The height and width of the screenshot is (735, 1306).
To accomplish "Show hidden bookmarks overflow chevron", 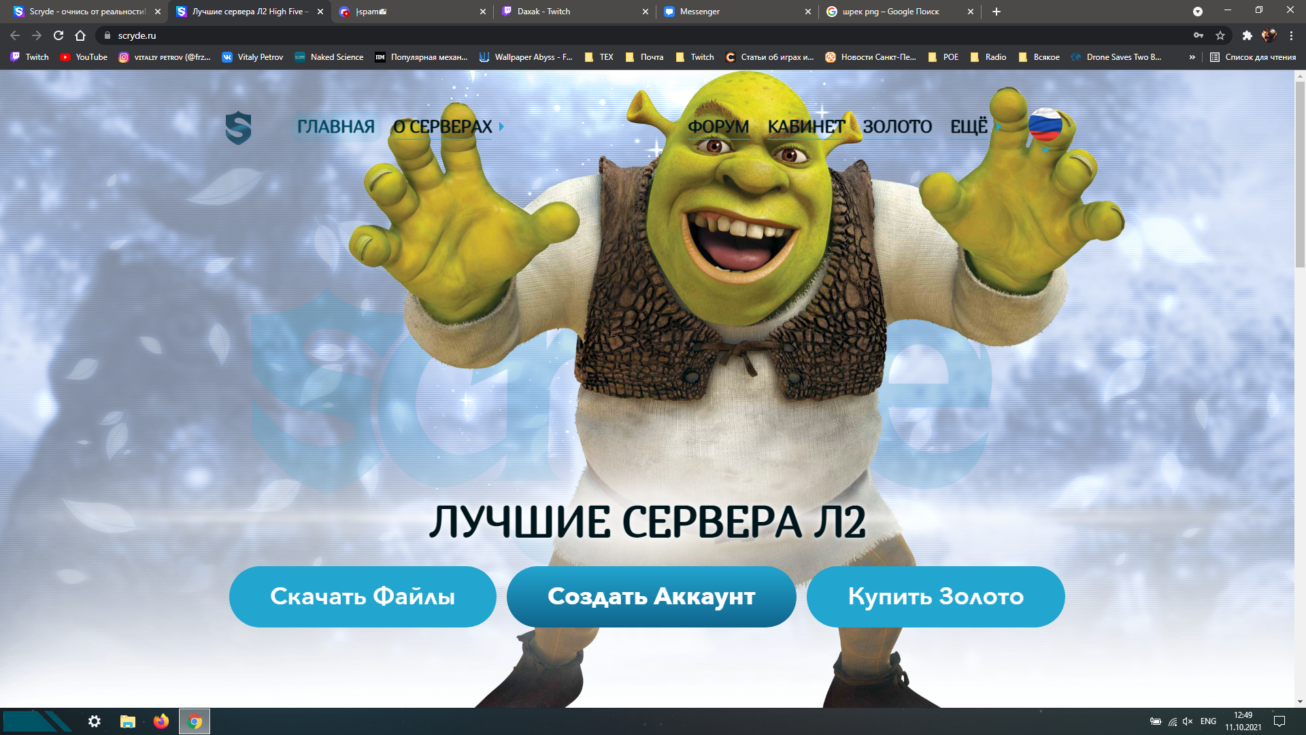I will pos(1192,57).
